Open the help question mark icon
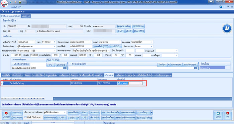The width and height of the screenshot is (234, 124). point(221,7)
